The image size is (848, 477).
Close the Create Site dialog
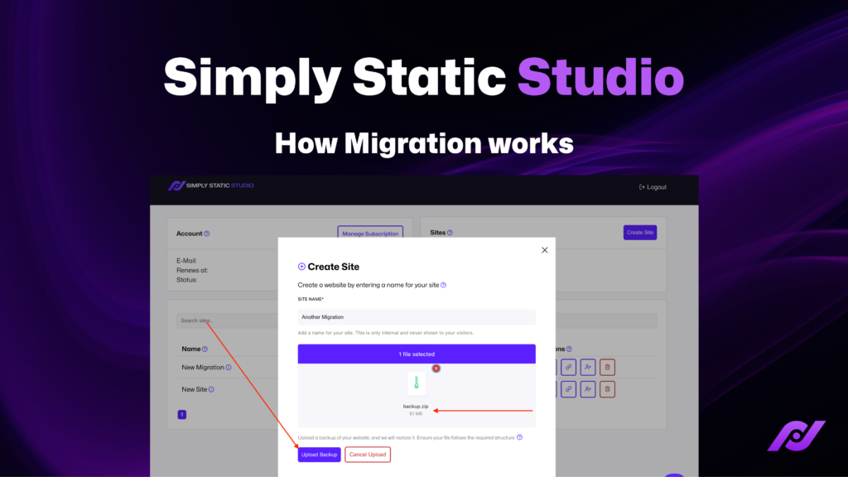coord(544,249)
